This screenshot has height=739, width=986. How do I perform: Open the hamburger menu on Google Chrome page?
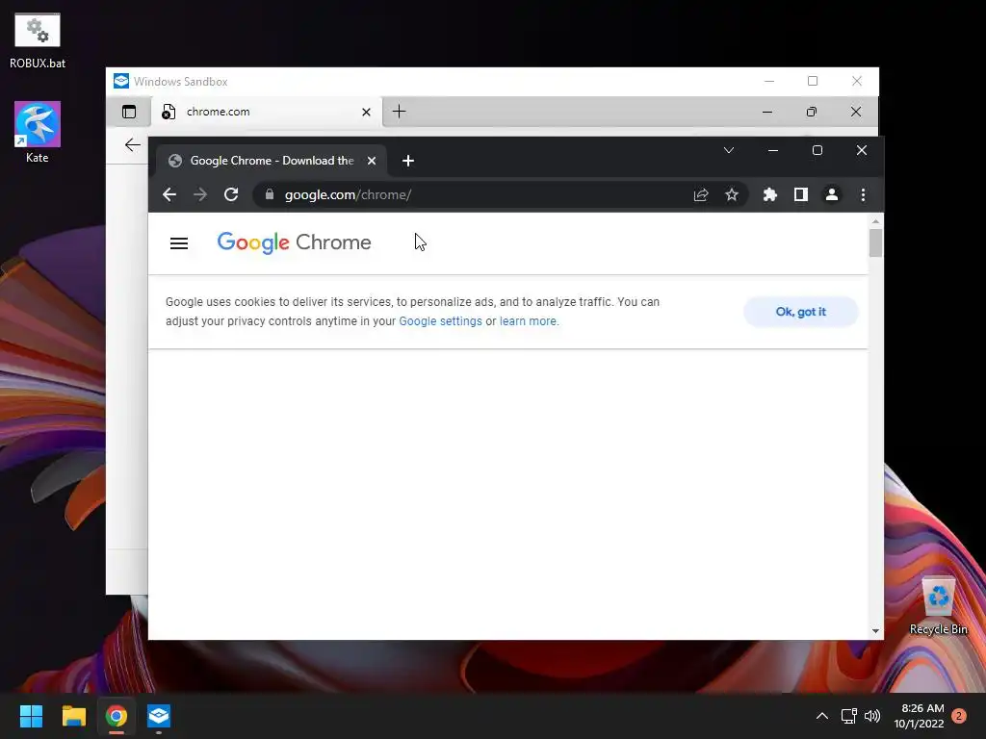tap(179, 243)
